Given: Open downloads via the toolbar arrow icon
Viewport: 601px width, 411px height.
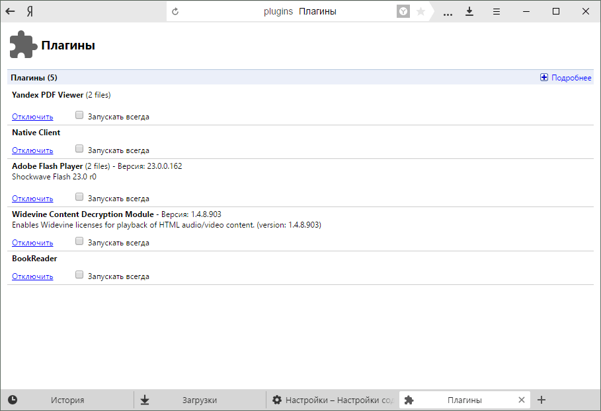Looking at the screenshot, I should click(x=469, y=11).
